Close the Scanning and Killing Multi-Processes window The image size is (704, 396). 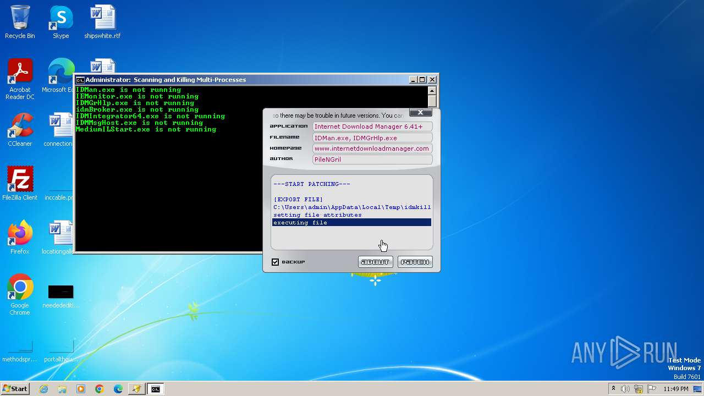(432, 80)
